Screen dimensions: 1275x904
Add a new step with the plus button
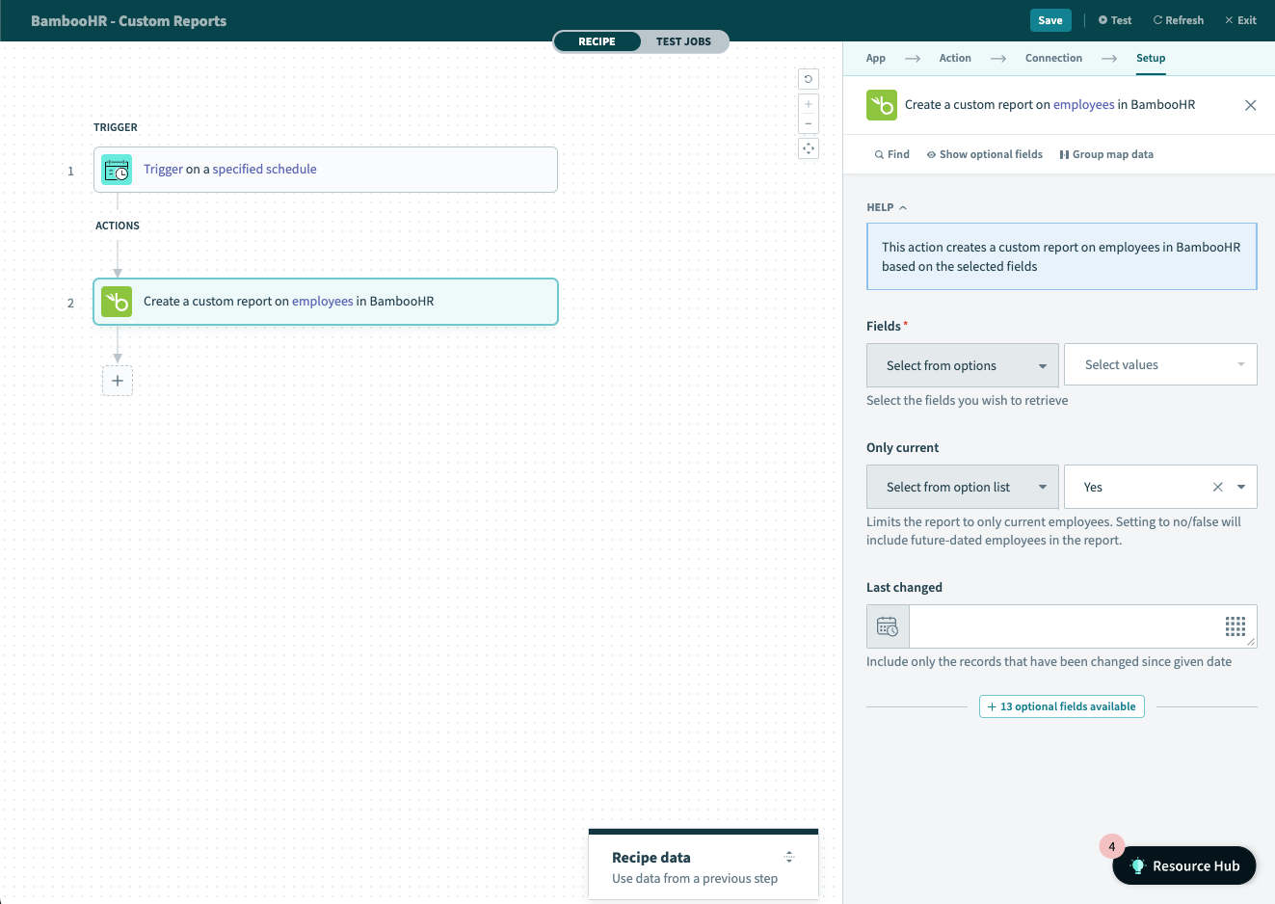pos(117,380)
